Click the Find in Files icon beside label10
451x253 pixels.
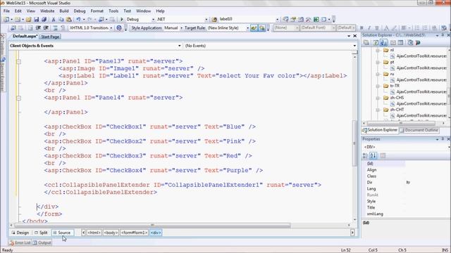214,20
